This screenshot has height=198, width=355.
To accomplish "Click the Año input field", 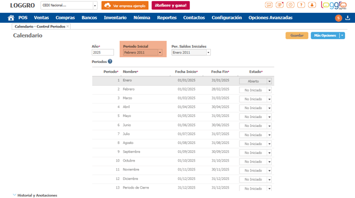I will coord(103,52).
